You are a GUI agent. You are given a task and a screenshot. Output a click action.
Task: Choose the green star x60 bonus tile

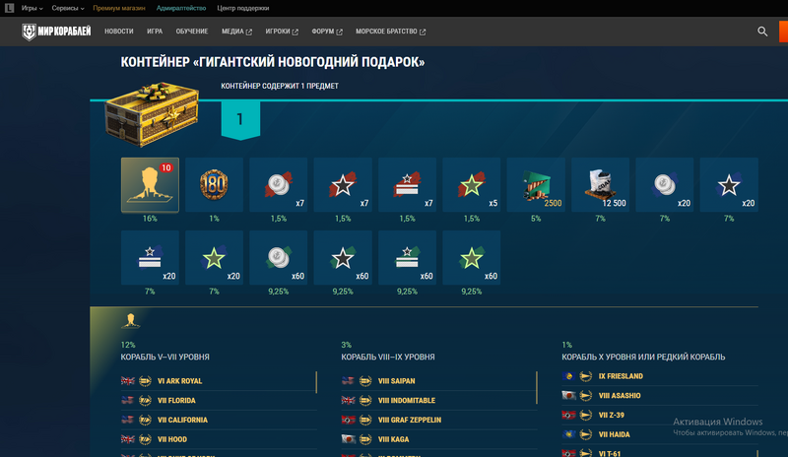(x=343, y=258)
